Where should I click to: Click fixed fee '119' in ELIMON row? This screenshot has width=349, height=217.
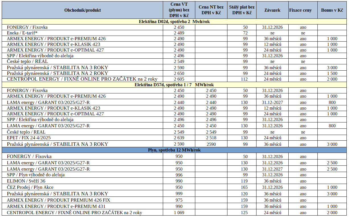tap(244, 181)
